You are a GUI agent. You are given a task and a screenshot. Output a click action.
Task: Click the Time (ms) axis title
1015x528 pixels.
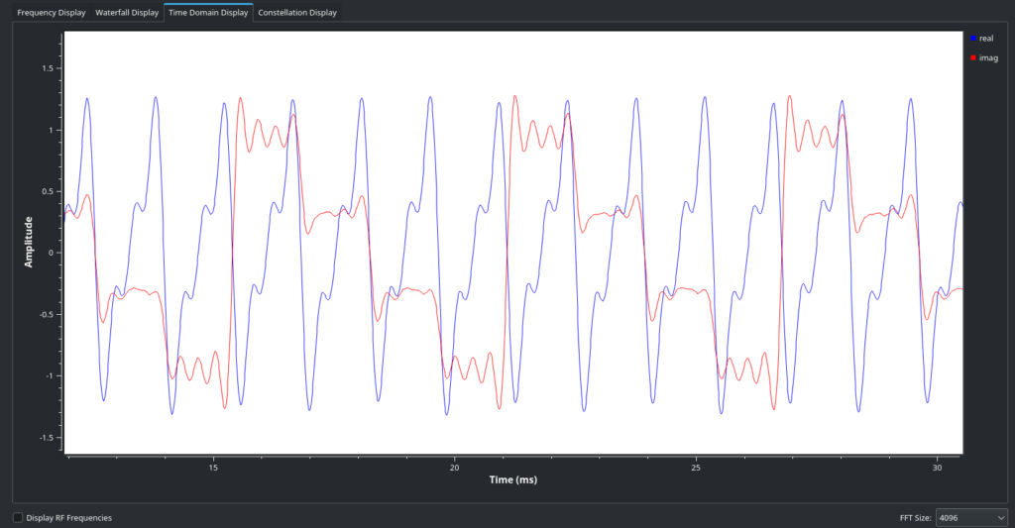(512, 479)
